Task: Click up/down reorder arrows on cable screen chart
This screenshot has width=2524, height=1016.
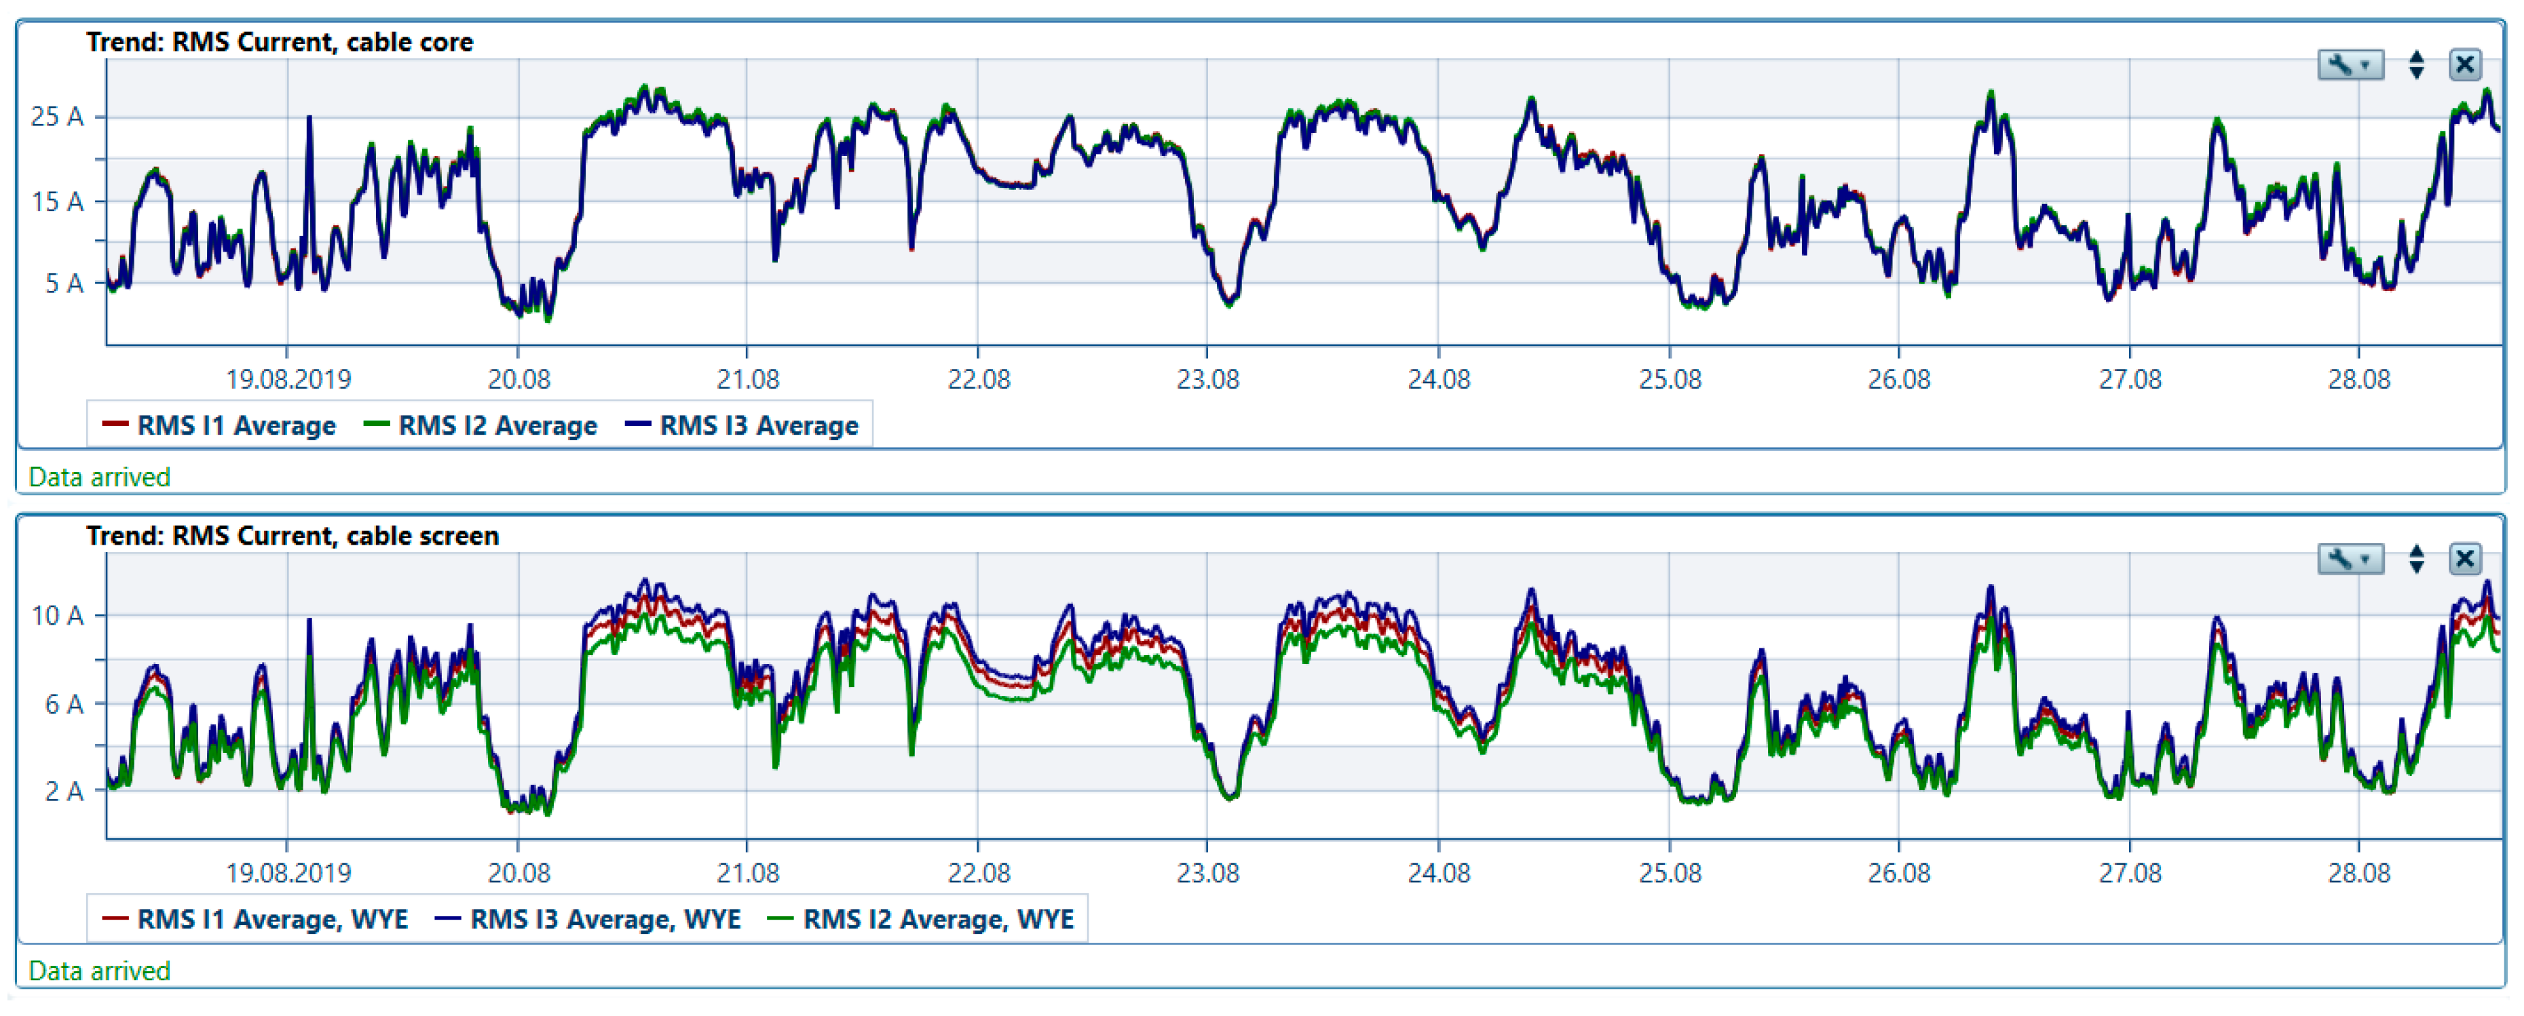Action: (x=2415, y=559)
